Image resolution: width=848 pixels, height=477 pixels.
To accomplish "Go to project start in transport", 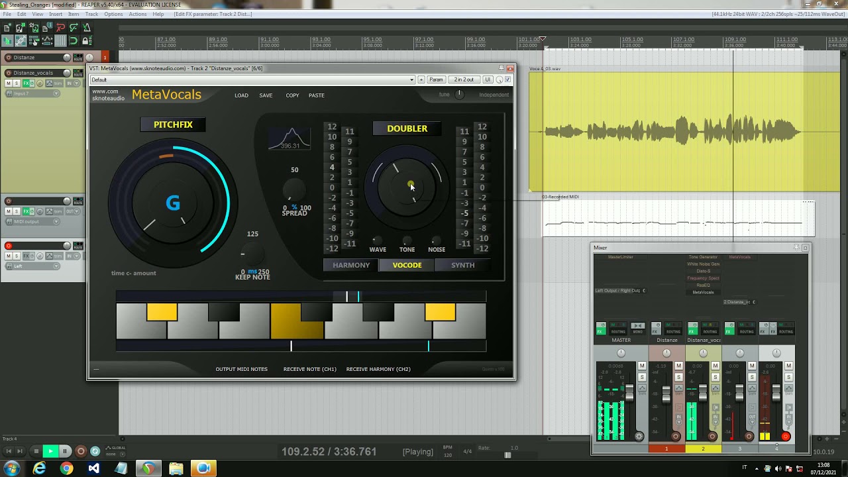I will (7, 451).
